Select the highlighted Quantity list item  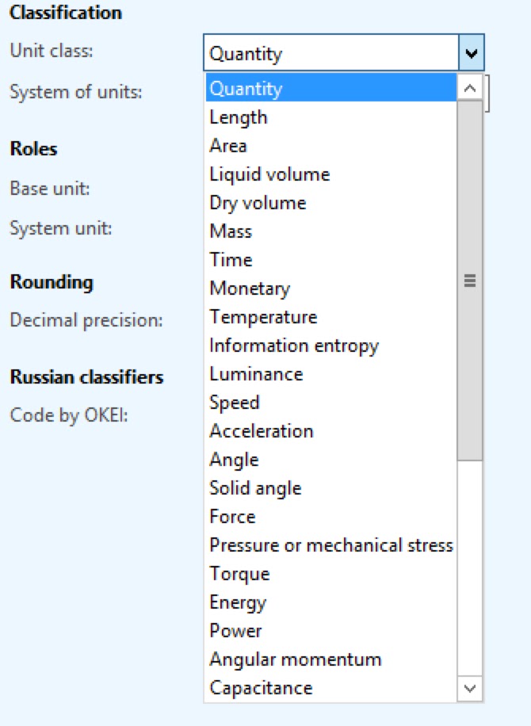[x=246, y=89]
